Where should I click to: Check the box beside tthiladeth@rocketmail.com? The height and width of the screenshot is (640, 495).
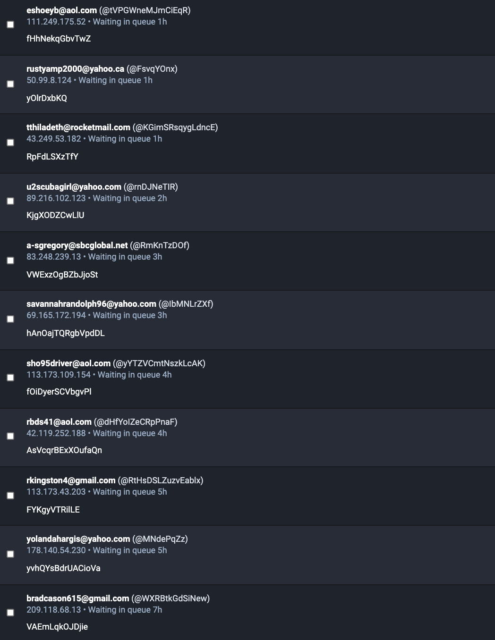click(x=10, y=143)
